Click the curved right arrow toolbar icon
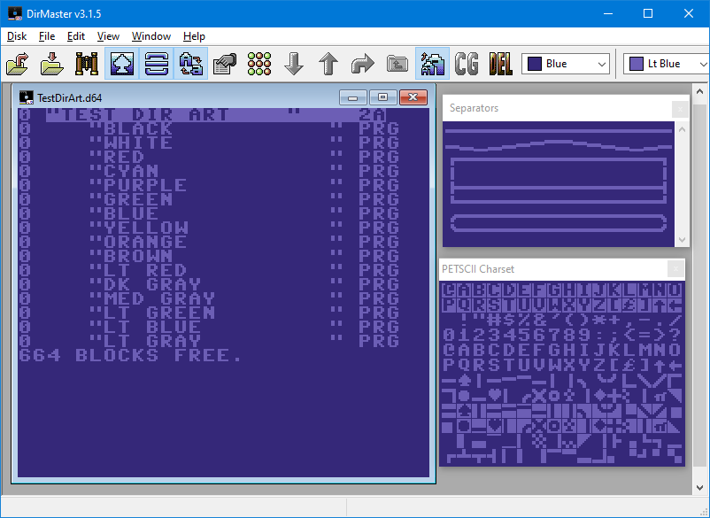This screenshot has height=518, width=710. (x=363, y=64)
